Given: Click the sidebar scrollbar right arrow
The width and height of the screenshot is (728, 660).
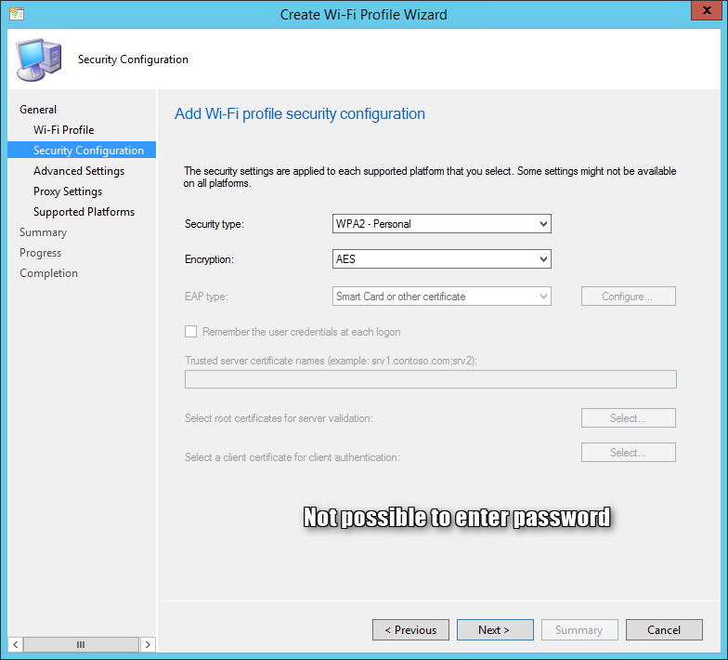Looking at the screenshot, I should tap(148, 644).
